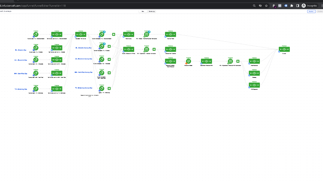The image size is (323, 181).
Task: Open the Send Back Postcard PIN sequence
Action: coord(206,61)
